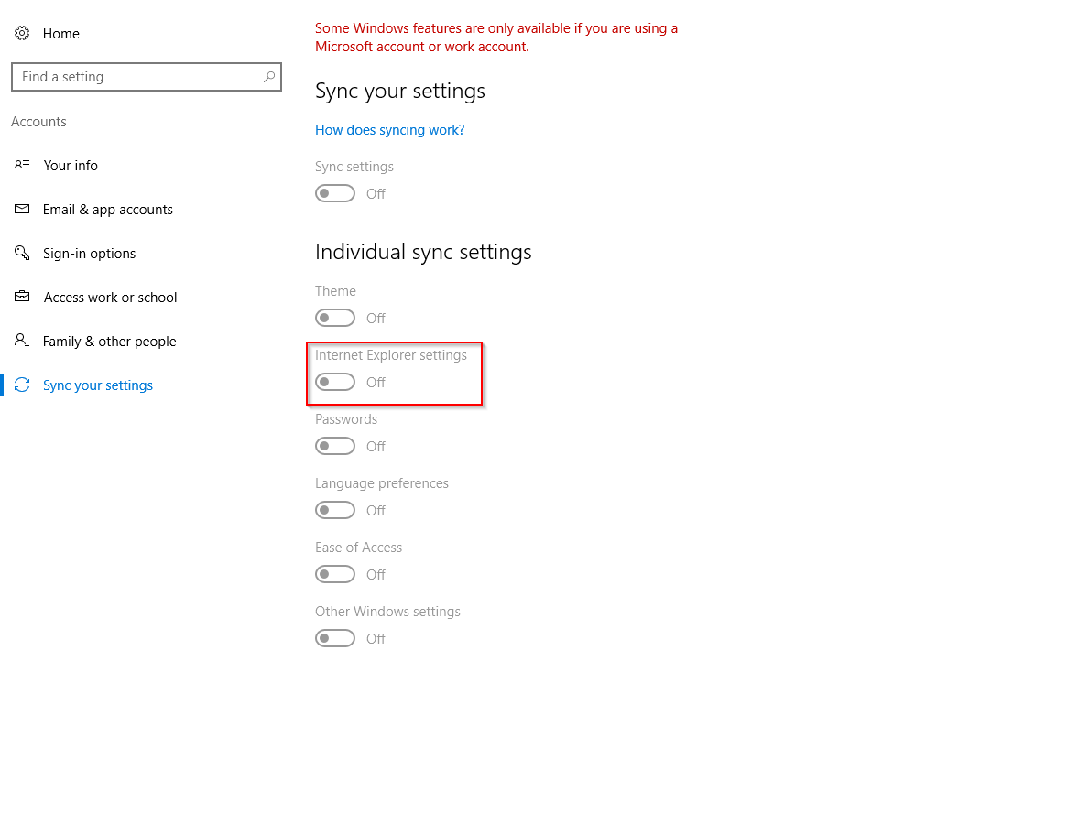Select Access work or school
The height and width of the screenshot is (824, 1089).
(111, 298)
